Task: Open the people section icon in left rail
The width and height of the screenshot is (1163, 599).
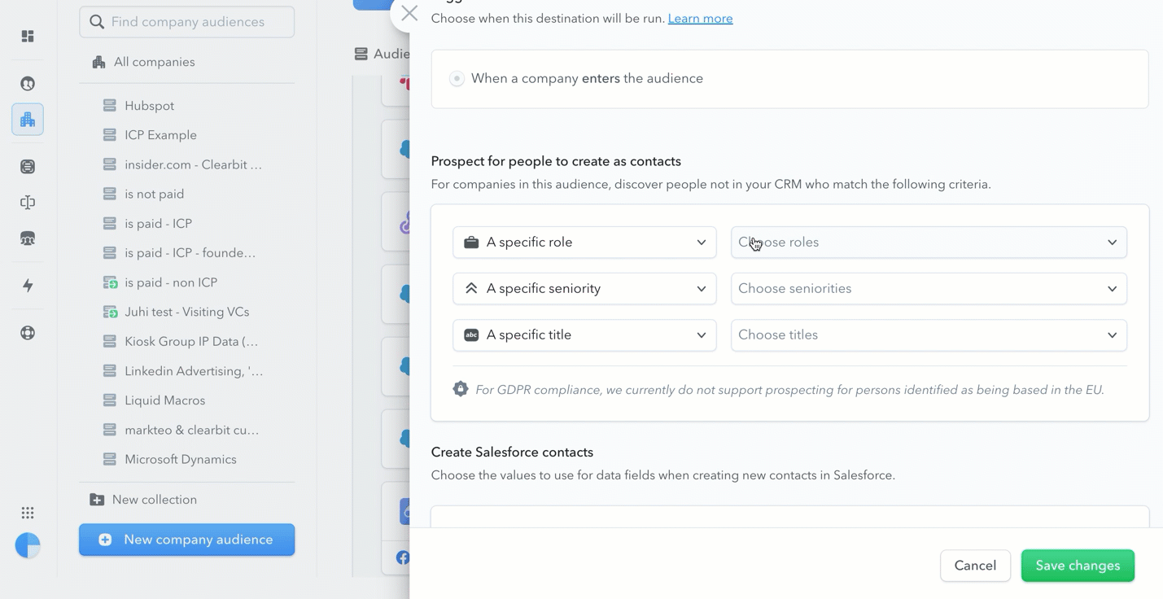Action: click(28, 84)
